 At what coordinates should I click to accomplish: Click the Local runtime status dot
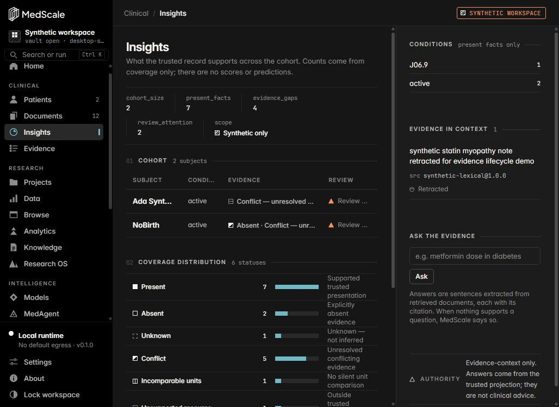[x=11, y=334]
